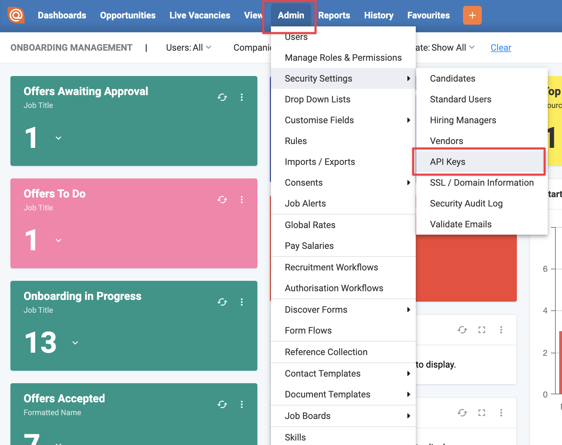This screenshot has width=562, height=445.
Task: Click the orange plus add button
Action: click(x=472, y=15)
